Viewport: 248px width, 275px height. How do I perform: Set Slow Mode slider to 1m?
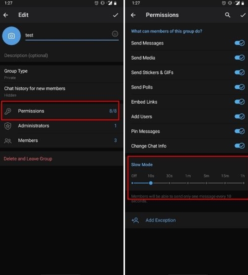[188, 183]
